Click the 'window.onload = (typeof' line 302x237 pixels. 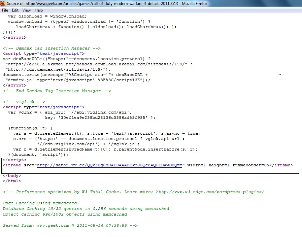click(79, 21)
